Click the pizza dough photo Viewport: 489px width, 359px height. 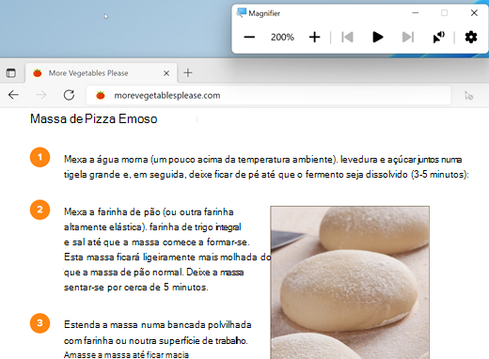(x=350, y=283)
